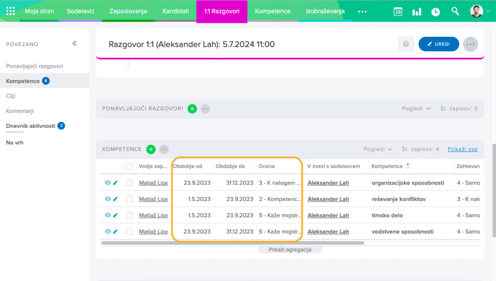Open the calendar icon in top bar

tap(398, 12)
